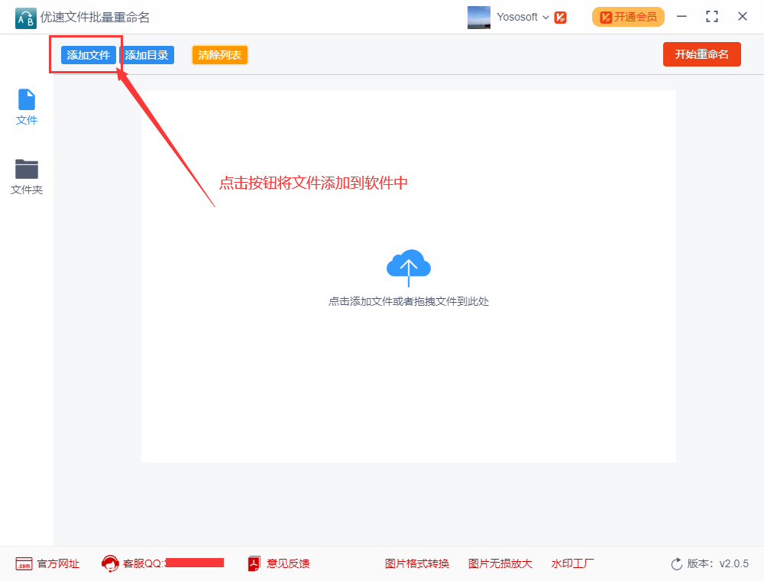
Task: Click the user avatar thumbnail
Action: [479, 17]
